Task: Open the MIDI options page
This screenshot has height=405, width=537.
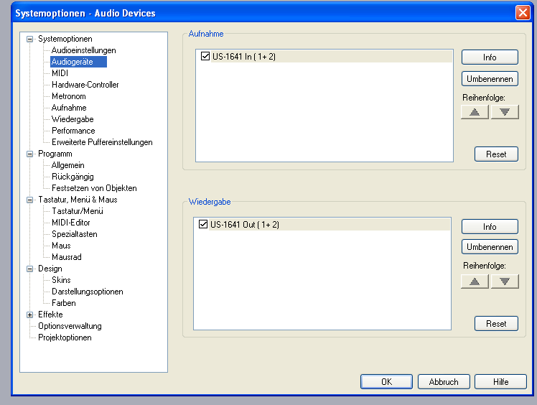Action: (60, 73)
